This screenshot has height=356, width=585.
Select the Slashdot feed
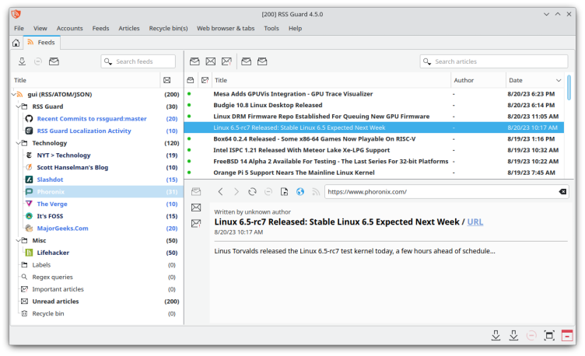click(50, 180)
